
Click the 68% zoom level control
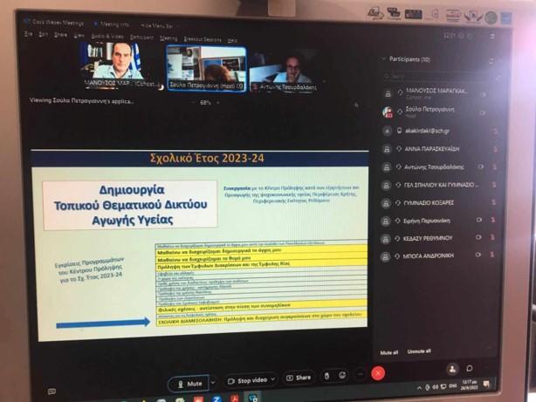coord(206,102)
